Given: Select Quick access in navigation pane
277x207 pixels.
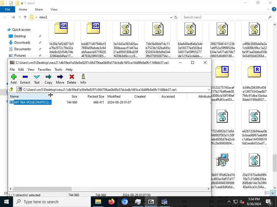Looking at the screenshot, I should (x=21, y=30).
